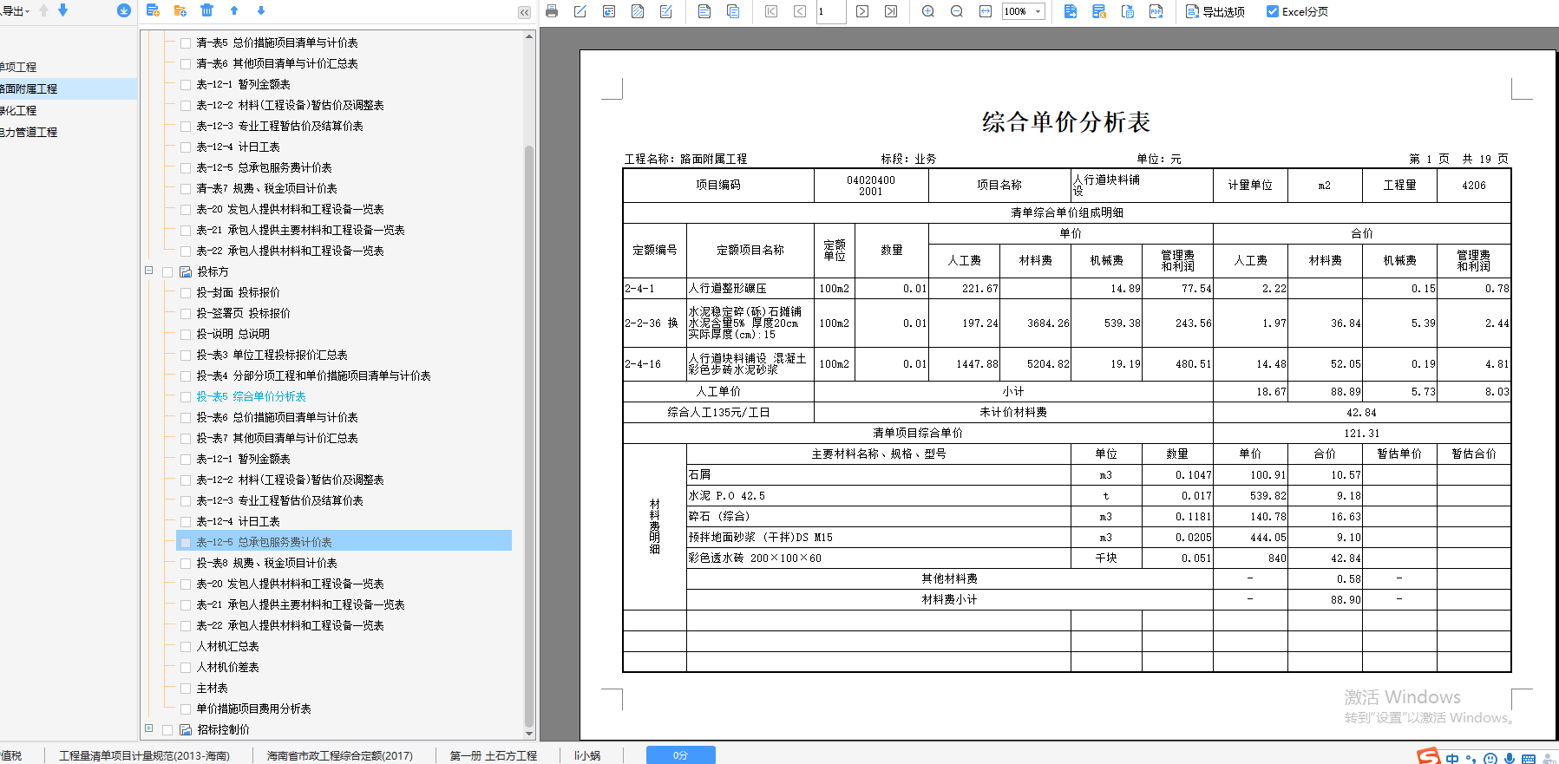The image size is (1559, 764).
Task: Go to the previous page of the preview
Action: (800, 11)
